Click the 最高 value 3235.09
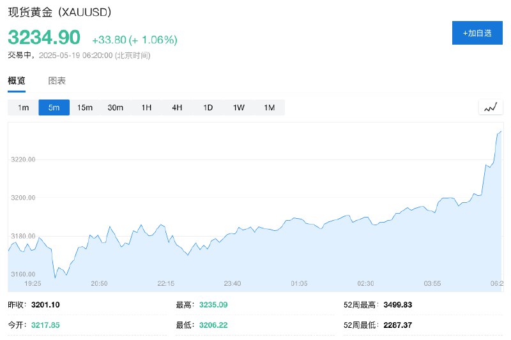The image size is (511, 340). pyautogui.click(x=213, y=305)
